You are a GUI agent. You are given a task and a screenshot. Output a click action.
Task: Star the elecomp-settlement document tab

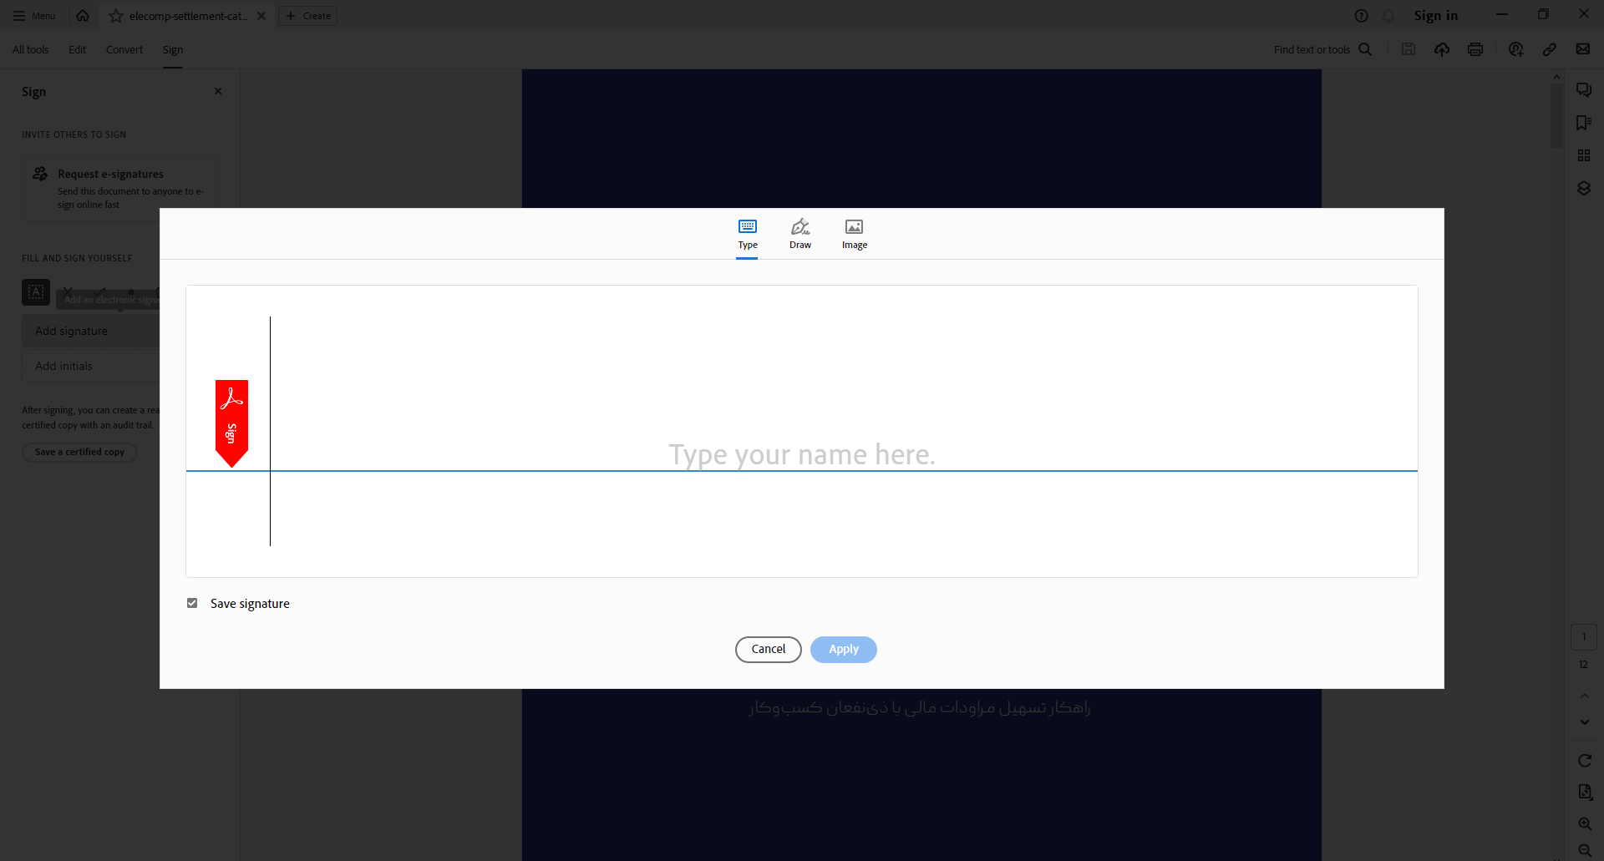coord(116,16)
